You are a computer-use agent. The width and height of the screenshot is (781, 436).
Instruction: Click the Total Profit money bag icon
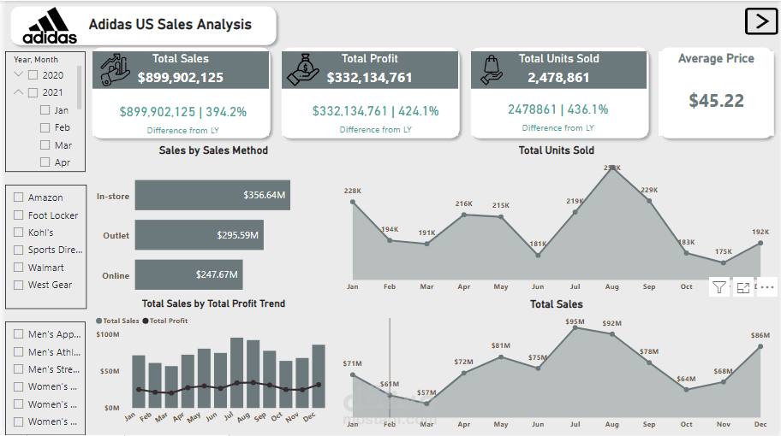point(303,69)
